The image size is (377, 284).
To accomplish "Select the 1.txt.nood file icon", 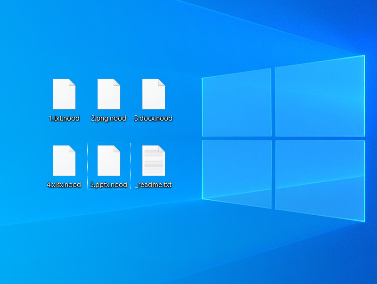I will point(64,95).
